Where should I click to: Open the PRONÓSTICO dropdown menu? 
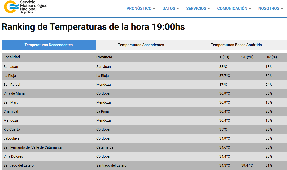[141, 8]
